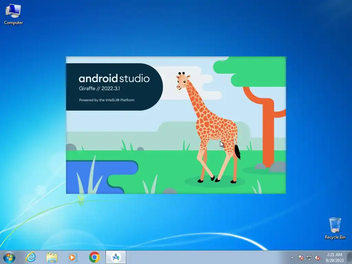Open Windows Explorer folder taskbar icon
Viewport: 352px width, 264px height.
pos(52,257)
